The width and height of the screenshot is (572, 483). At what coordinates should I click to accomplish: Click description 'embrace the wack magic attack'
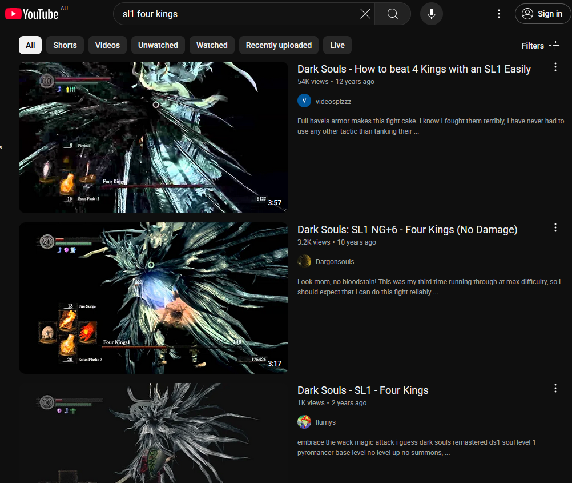click(x=417, y=448)
